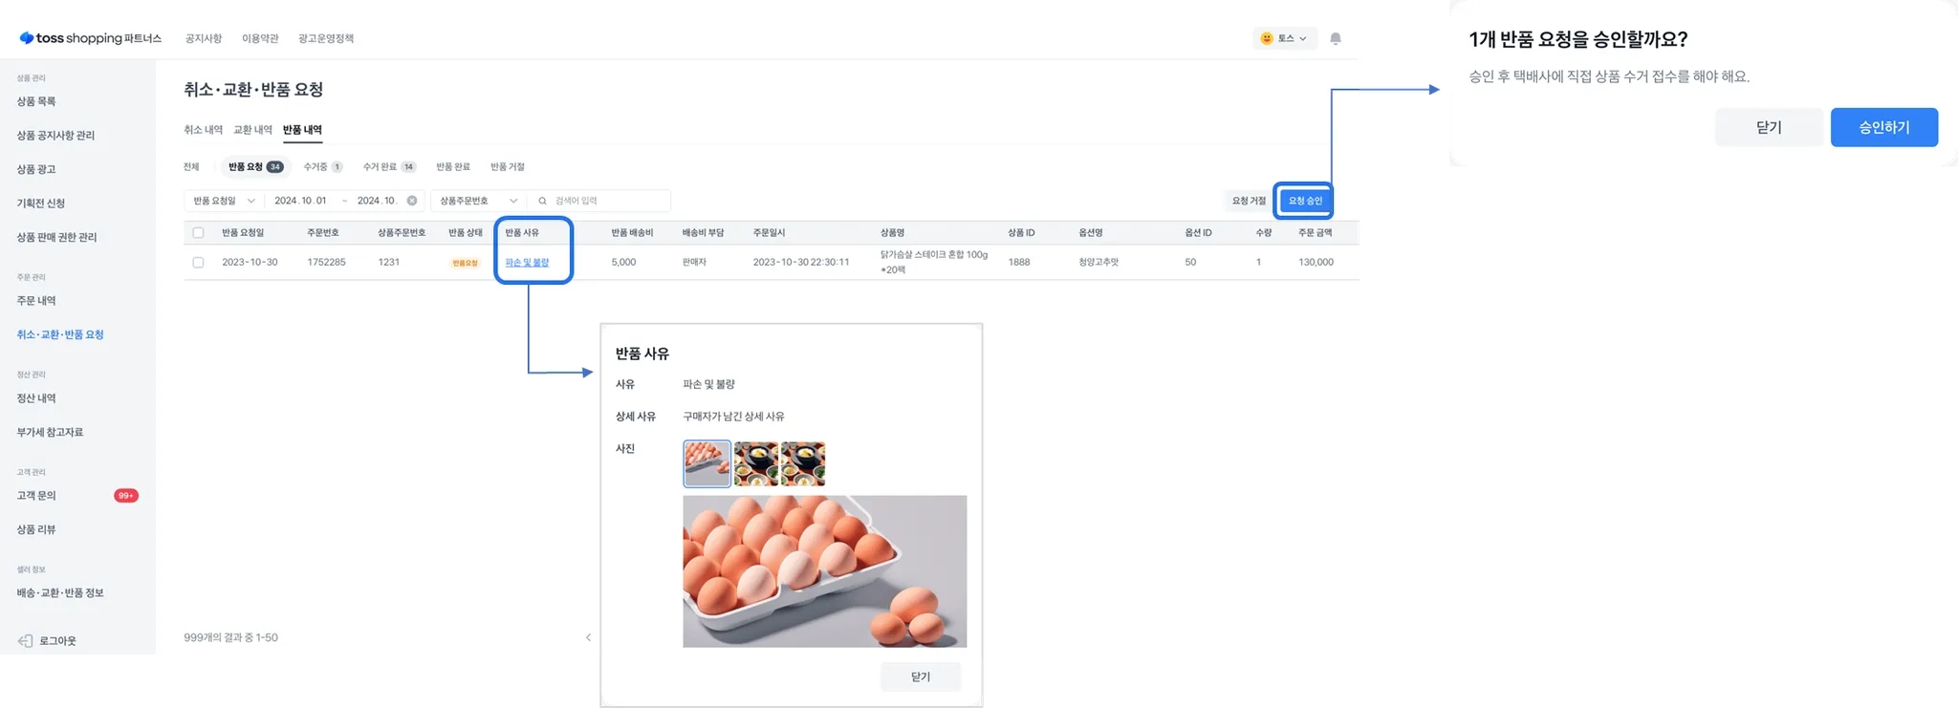Open the 토스 account dropdown menu

1284,38
